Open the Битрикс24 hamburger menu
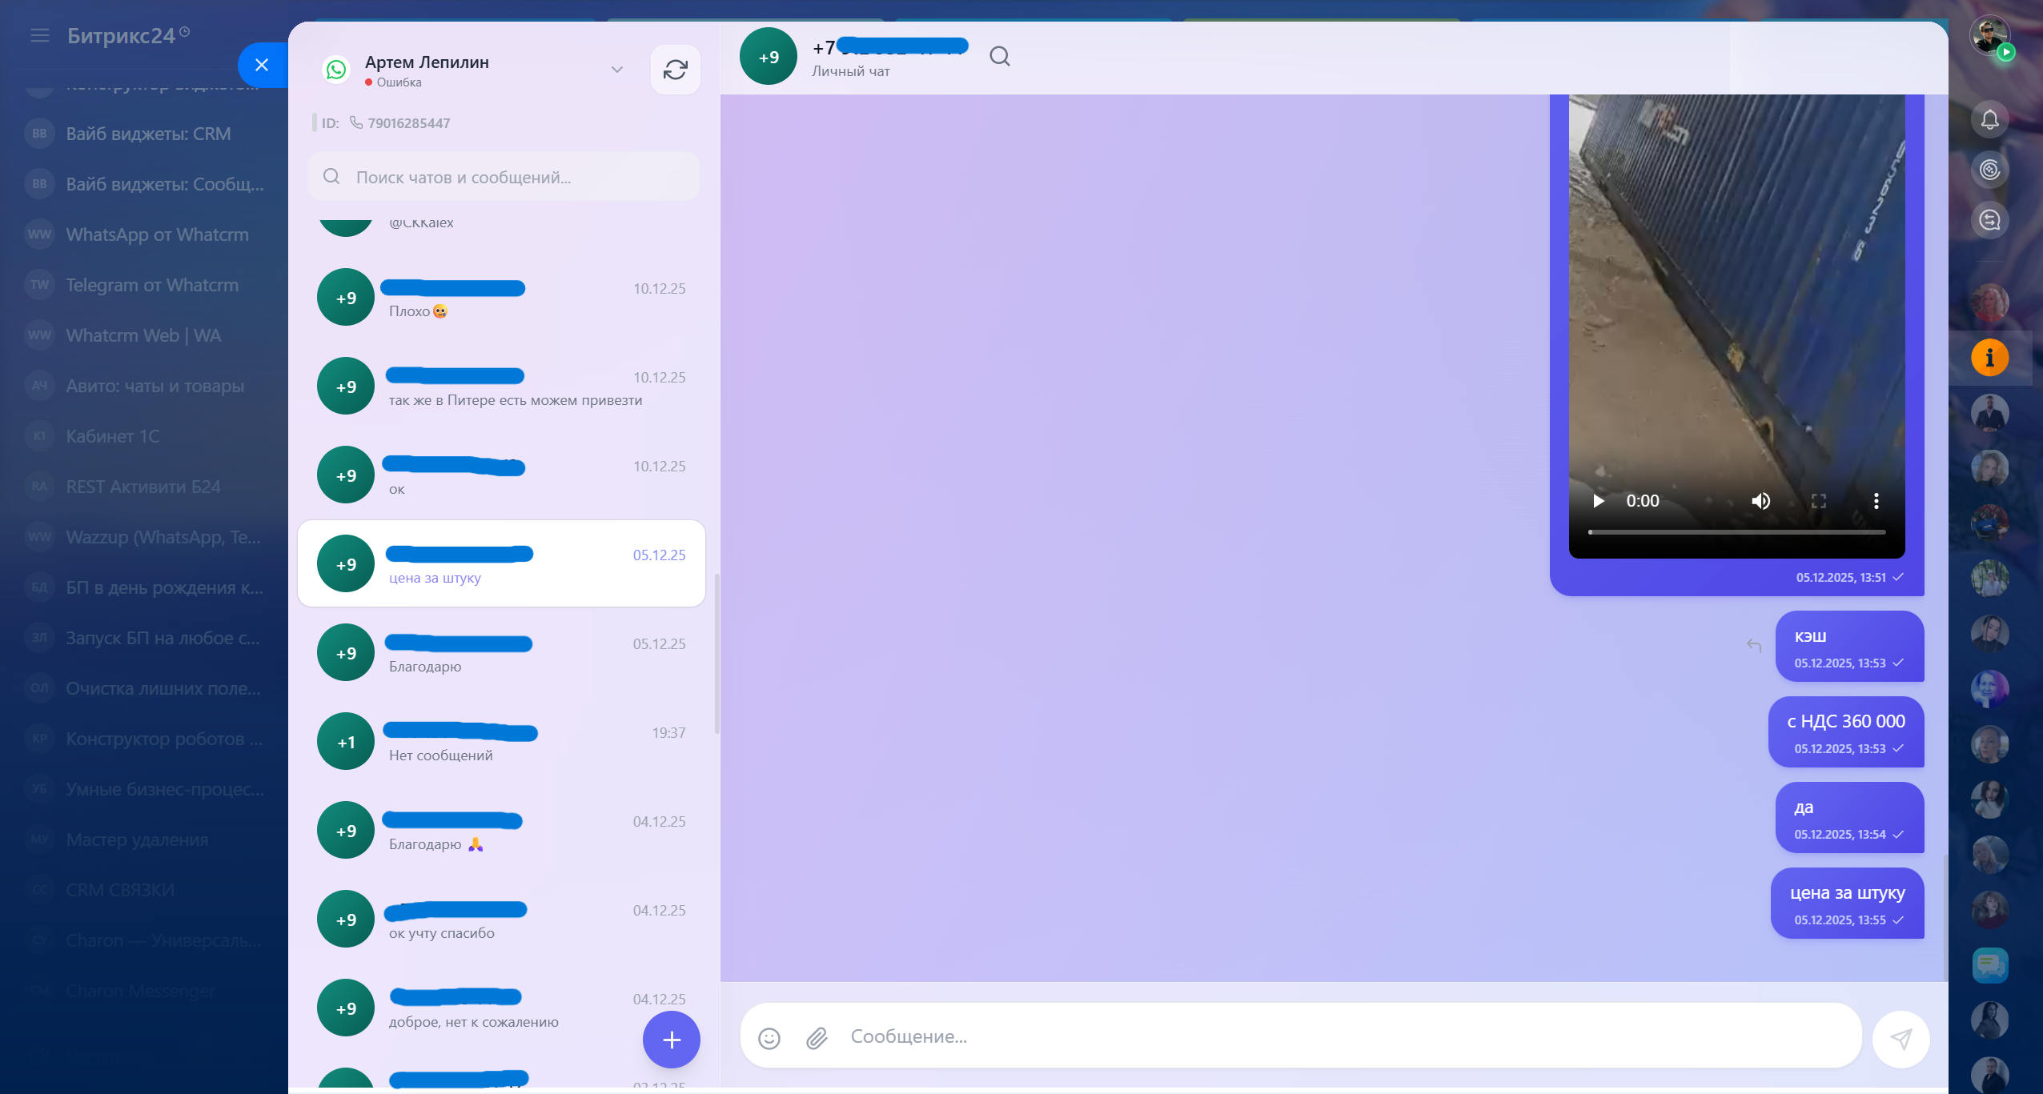Image resolution: width=2043 pixels, height=1094 pixels. coord(39,35)
